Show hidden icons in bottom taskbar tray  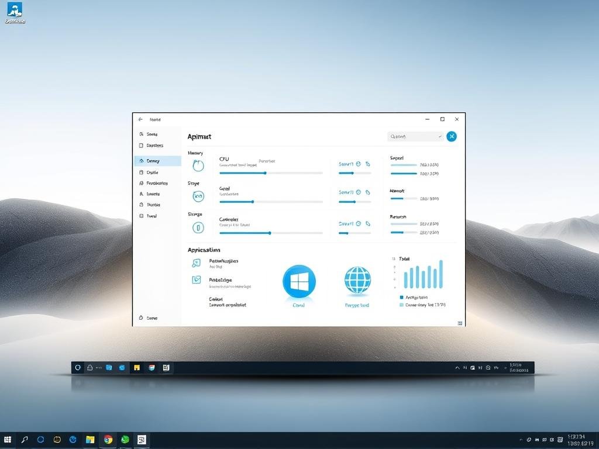point(521,440)
